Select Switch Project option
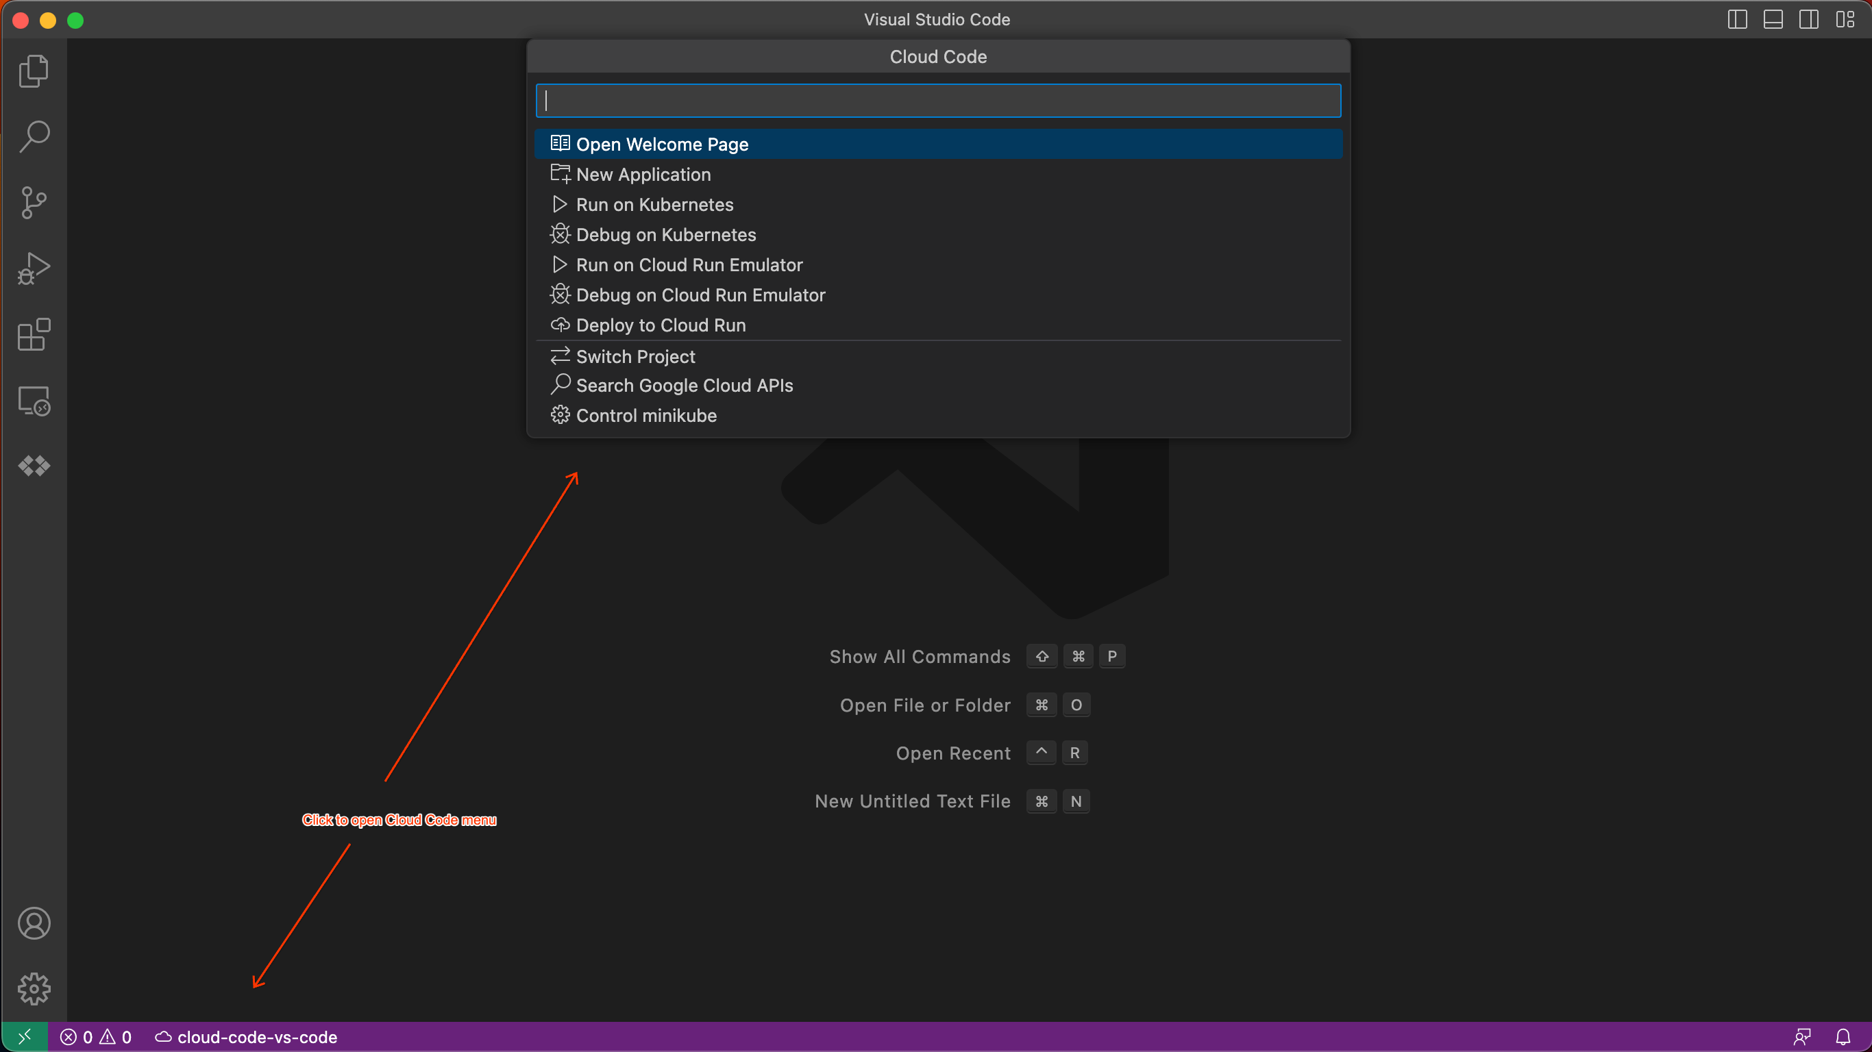This screenshot has height=1052, width=1872. tap(635, 357)
